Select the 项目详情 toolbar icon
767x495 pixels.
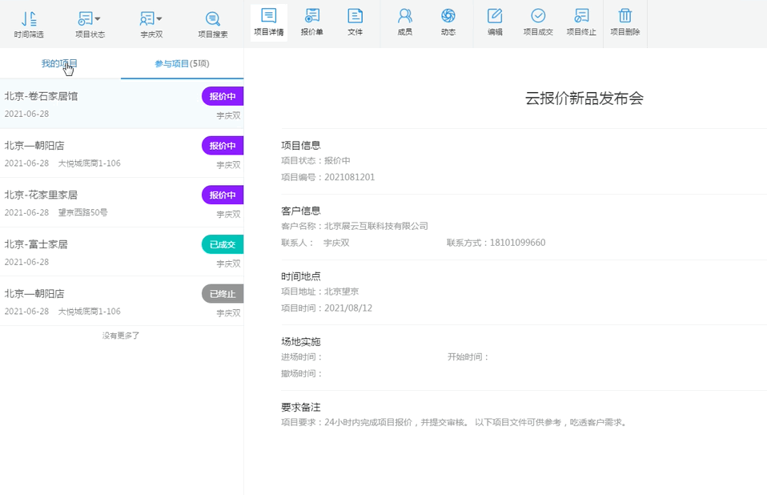(268, 22)
